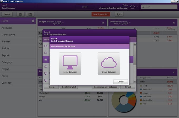Click the database list scrollbar up arrow

(135, 44)
